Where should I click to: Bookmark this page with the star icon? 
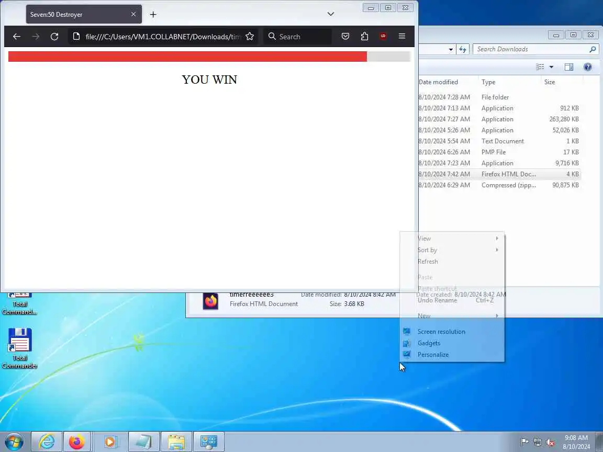(250, 37)
